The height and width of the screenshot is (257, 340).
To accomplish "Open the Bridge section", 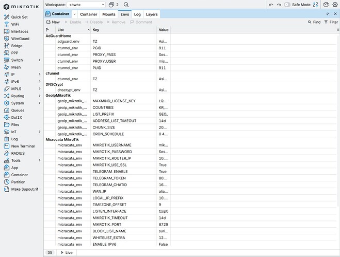I will tap(17, 46).
